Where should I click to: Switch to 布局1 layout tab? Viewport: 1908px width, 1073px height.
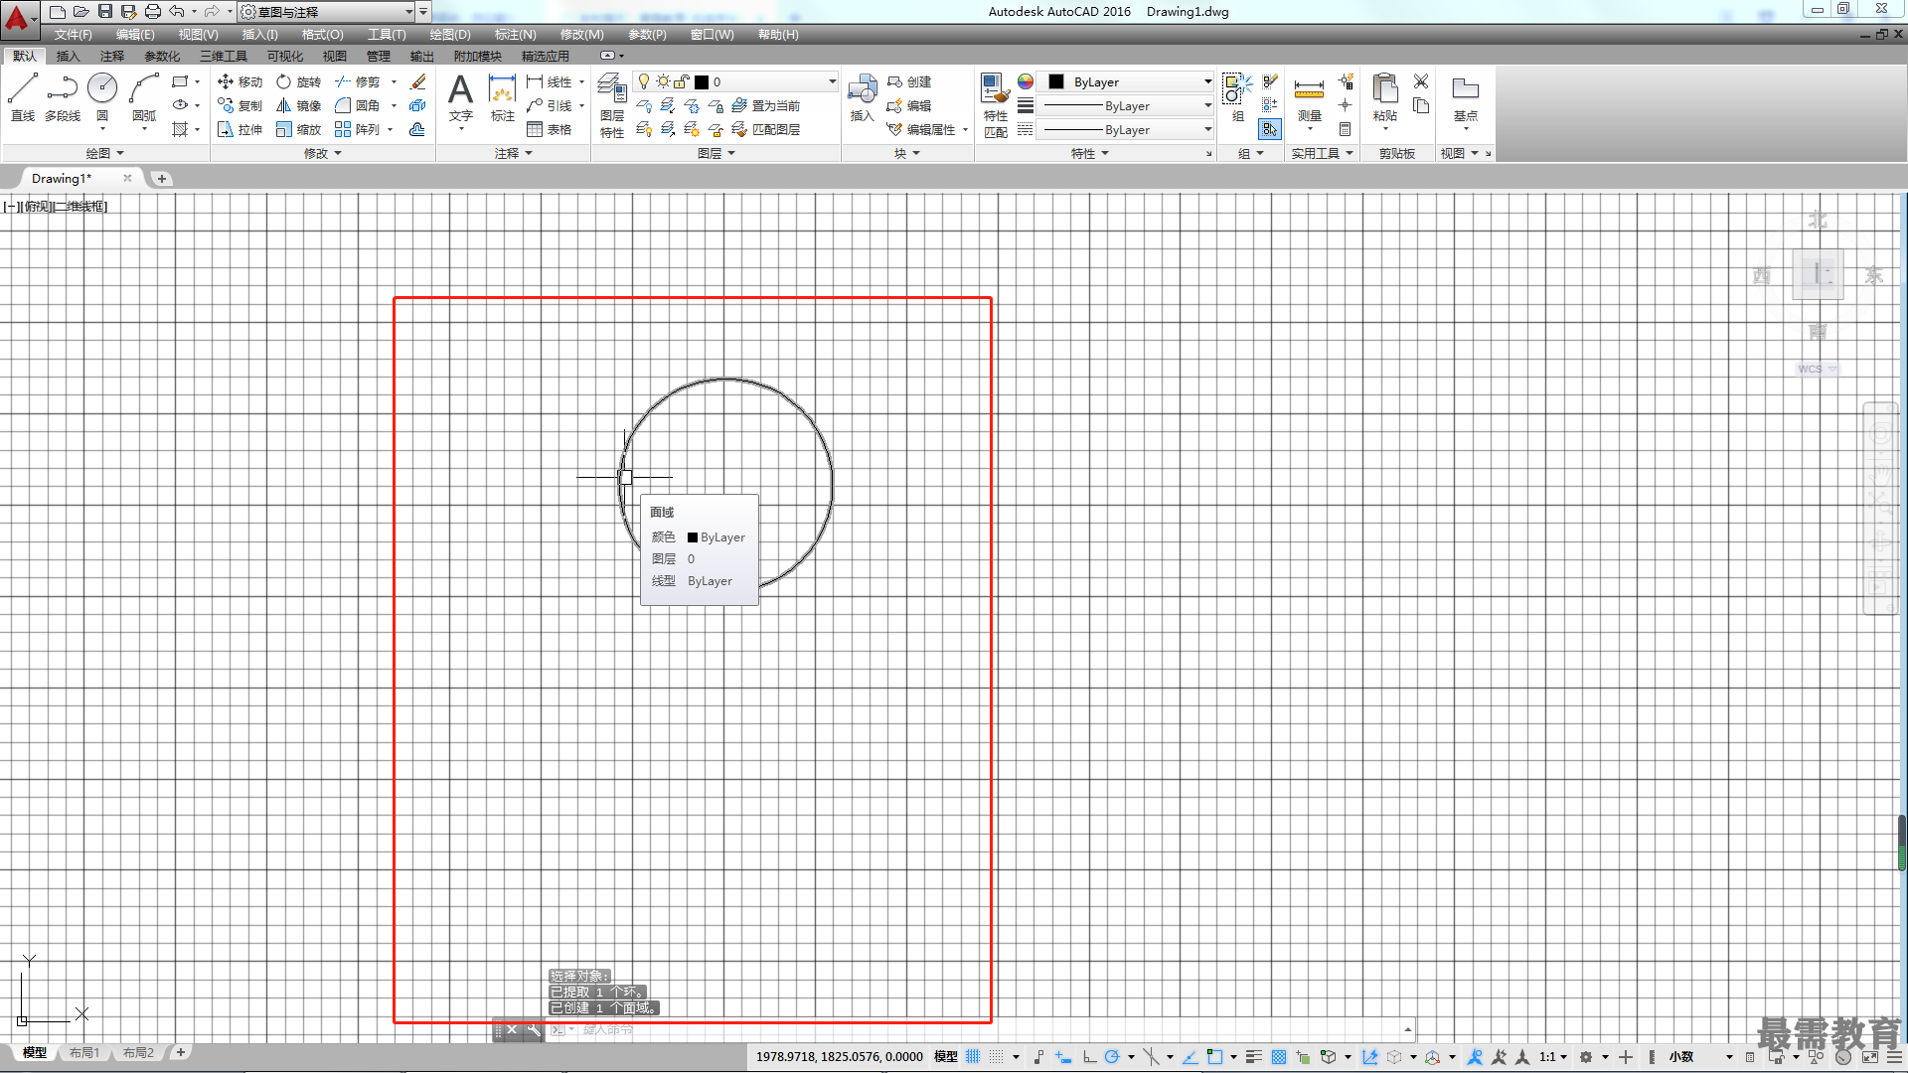coord(84,1053)
